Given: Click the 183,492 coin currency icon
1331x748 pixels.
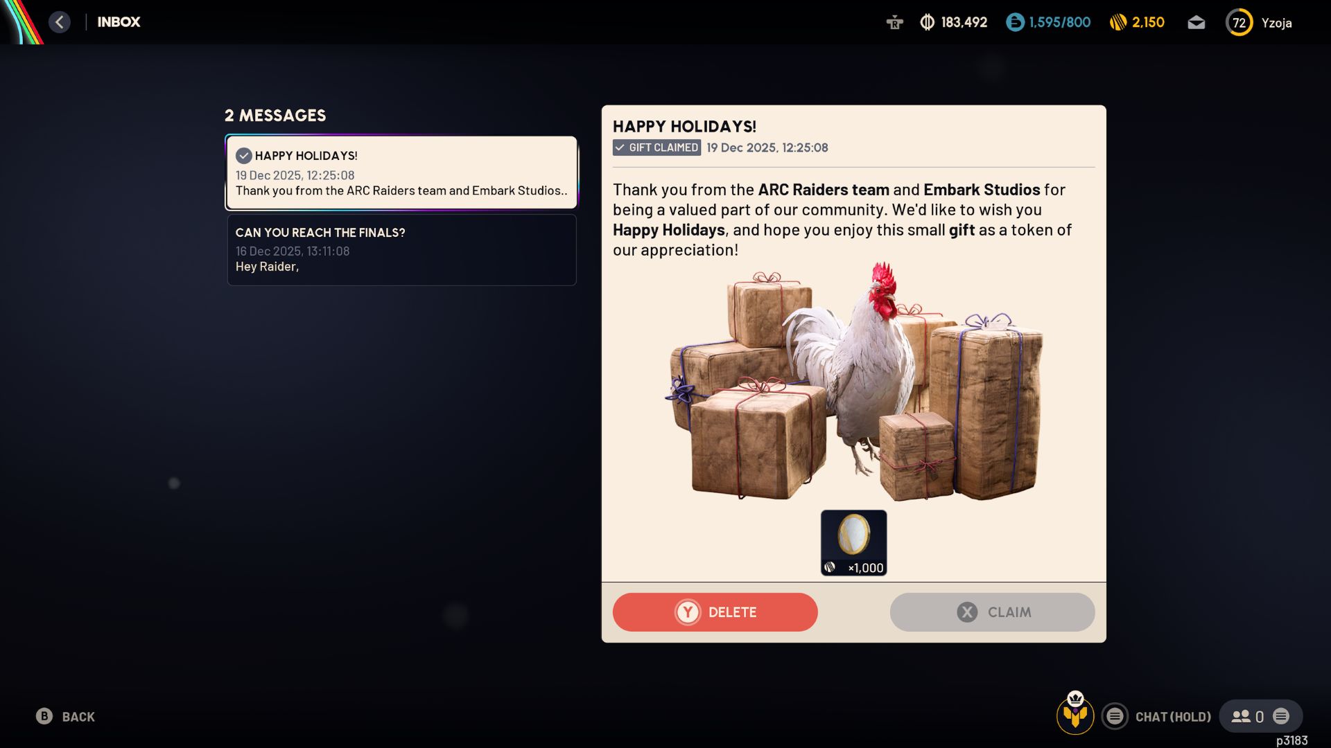Looking at the screenshot, I should click(927, 22).
